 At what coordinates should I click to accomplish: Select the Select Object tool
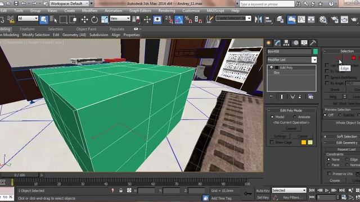click(x=43, y=20)
